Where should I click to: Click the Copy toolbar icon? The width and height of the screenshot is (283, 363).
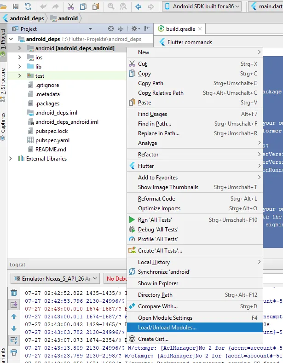click(83, 6)
